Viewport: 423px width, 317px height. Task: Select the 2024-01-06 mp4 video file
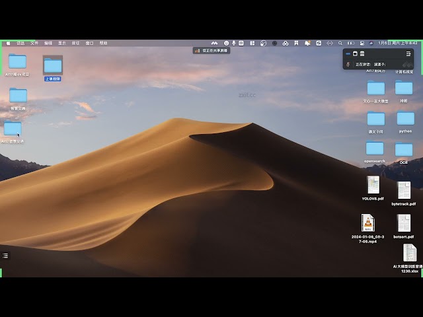(368, 223)
